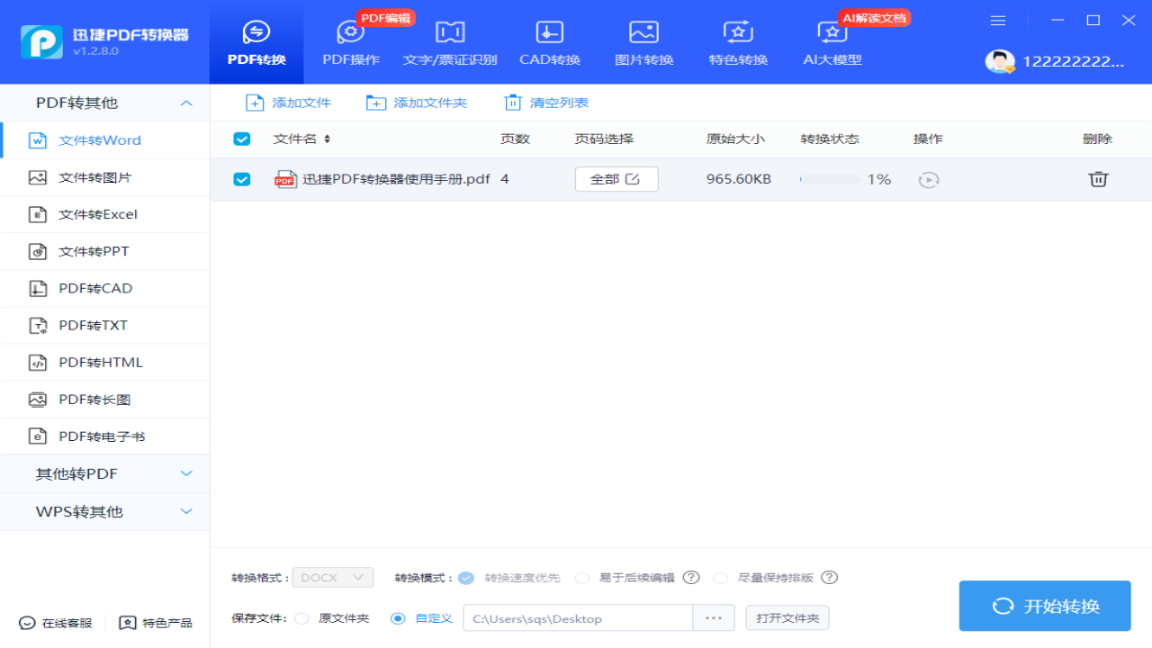Click the 删除 trash icon for the file

click(x=1098, y=179)
